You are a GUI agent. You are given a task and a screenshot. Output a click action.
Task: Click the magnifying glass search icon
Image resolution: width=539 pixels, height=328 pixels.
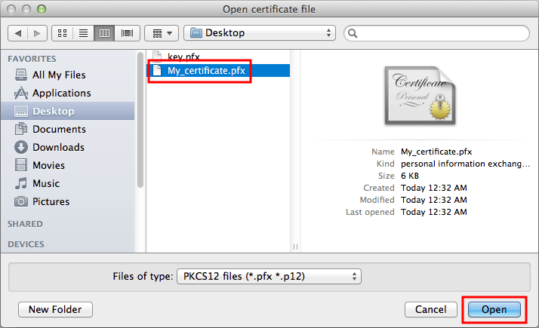click(x=353, y=33)
